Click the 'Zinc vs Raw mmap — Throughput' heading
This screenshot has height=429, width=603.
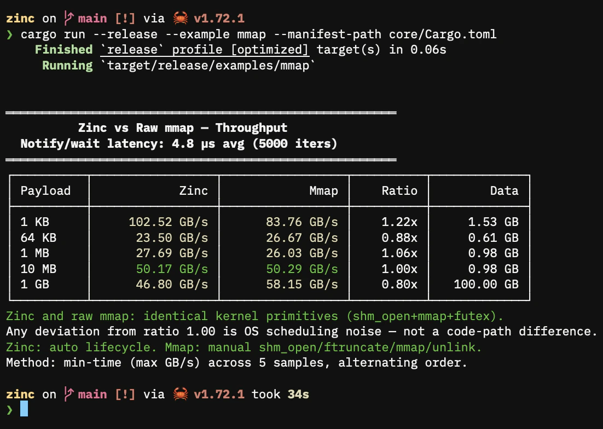[x=183, y=127]
